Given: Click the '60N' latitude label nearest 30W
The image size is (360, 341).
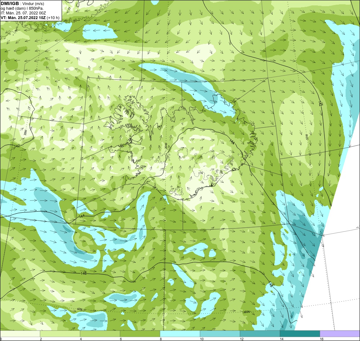Looking at the screenshot, I should click(80, 309).
